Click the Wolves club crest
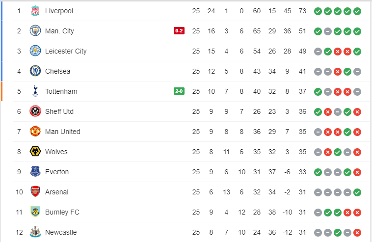 click(35, 152)
